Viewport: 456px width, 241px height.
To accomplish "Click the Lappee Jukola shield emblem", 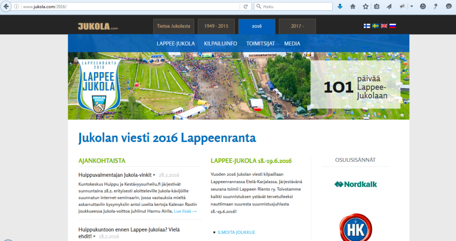I will click(99, 86).
